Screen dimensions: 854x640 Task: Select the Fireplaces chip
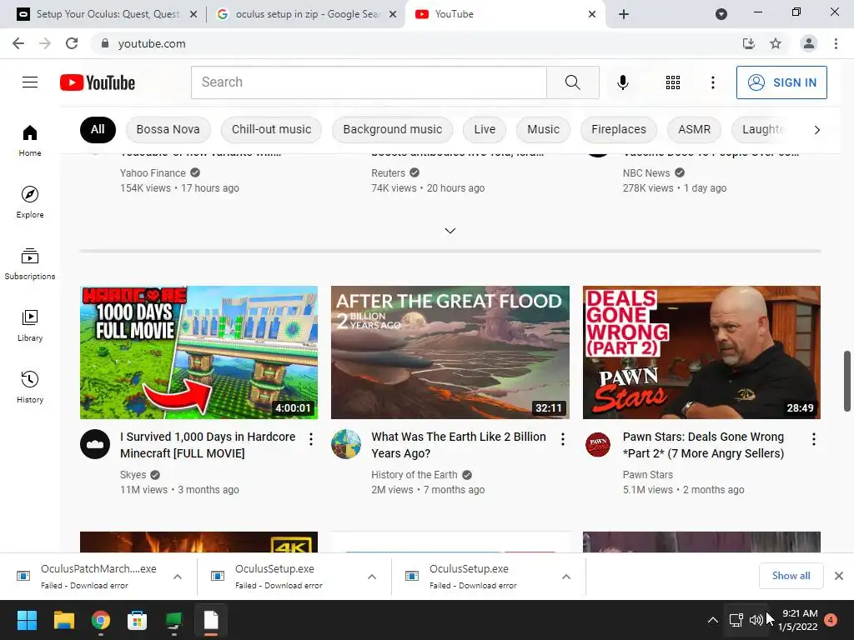[619, 129]
